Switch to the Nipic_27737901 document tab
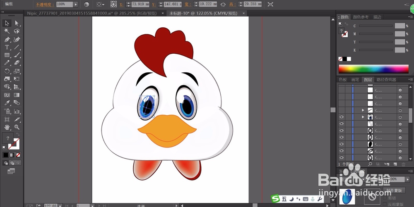 pos(92,13)
